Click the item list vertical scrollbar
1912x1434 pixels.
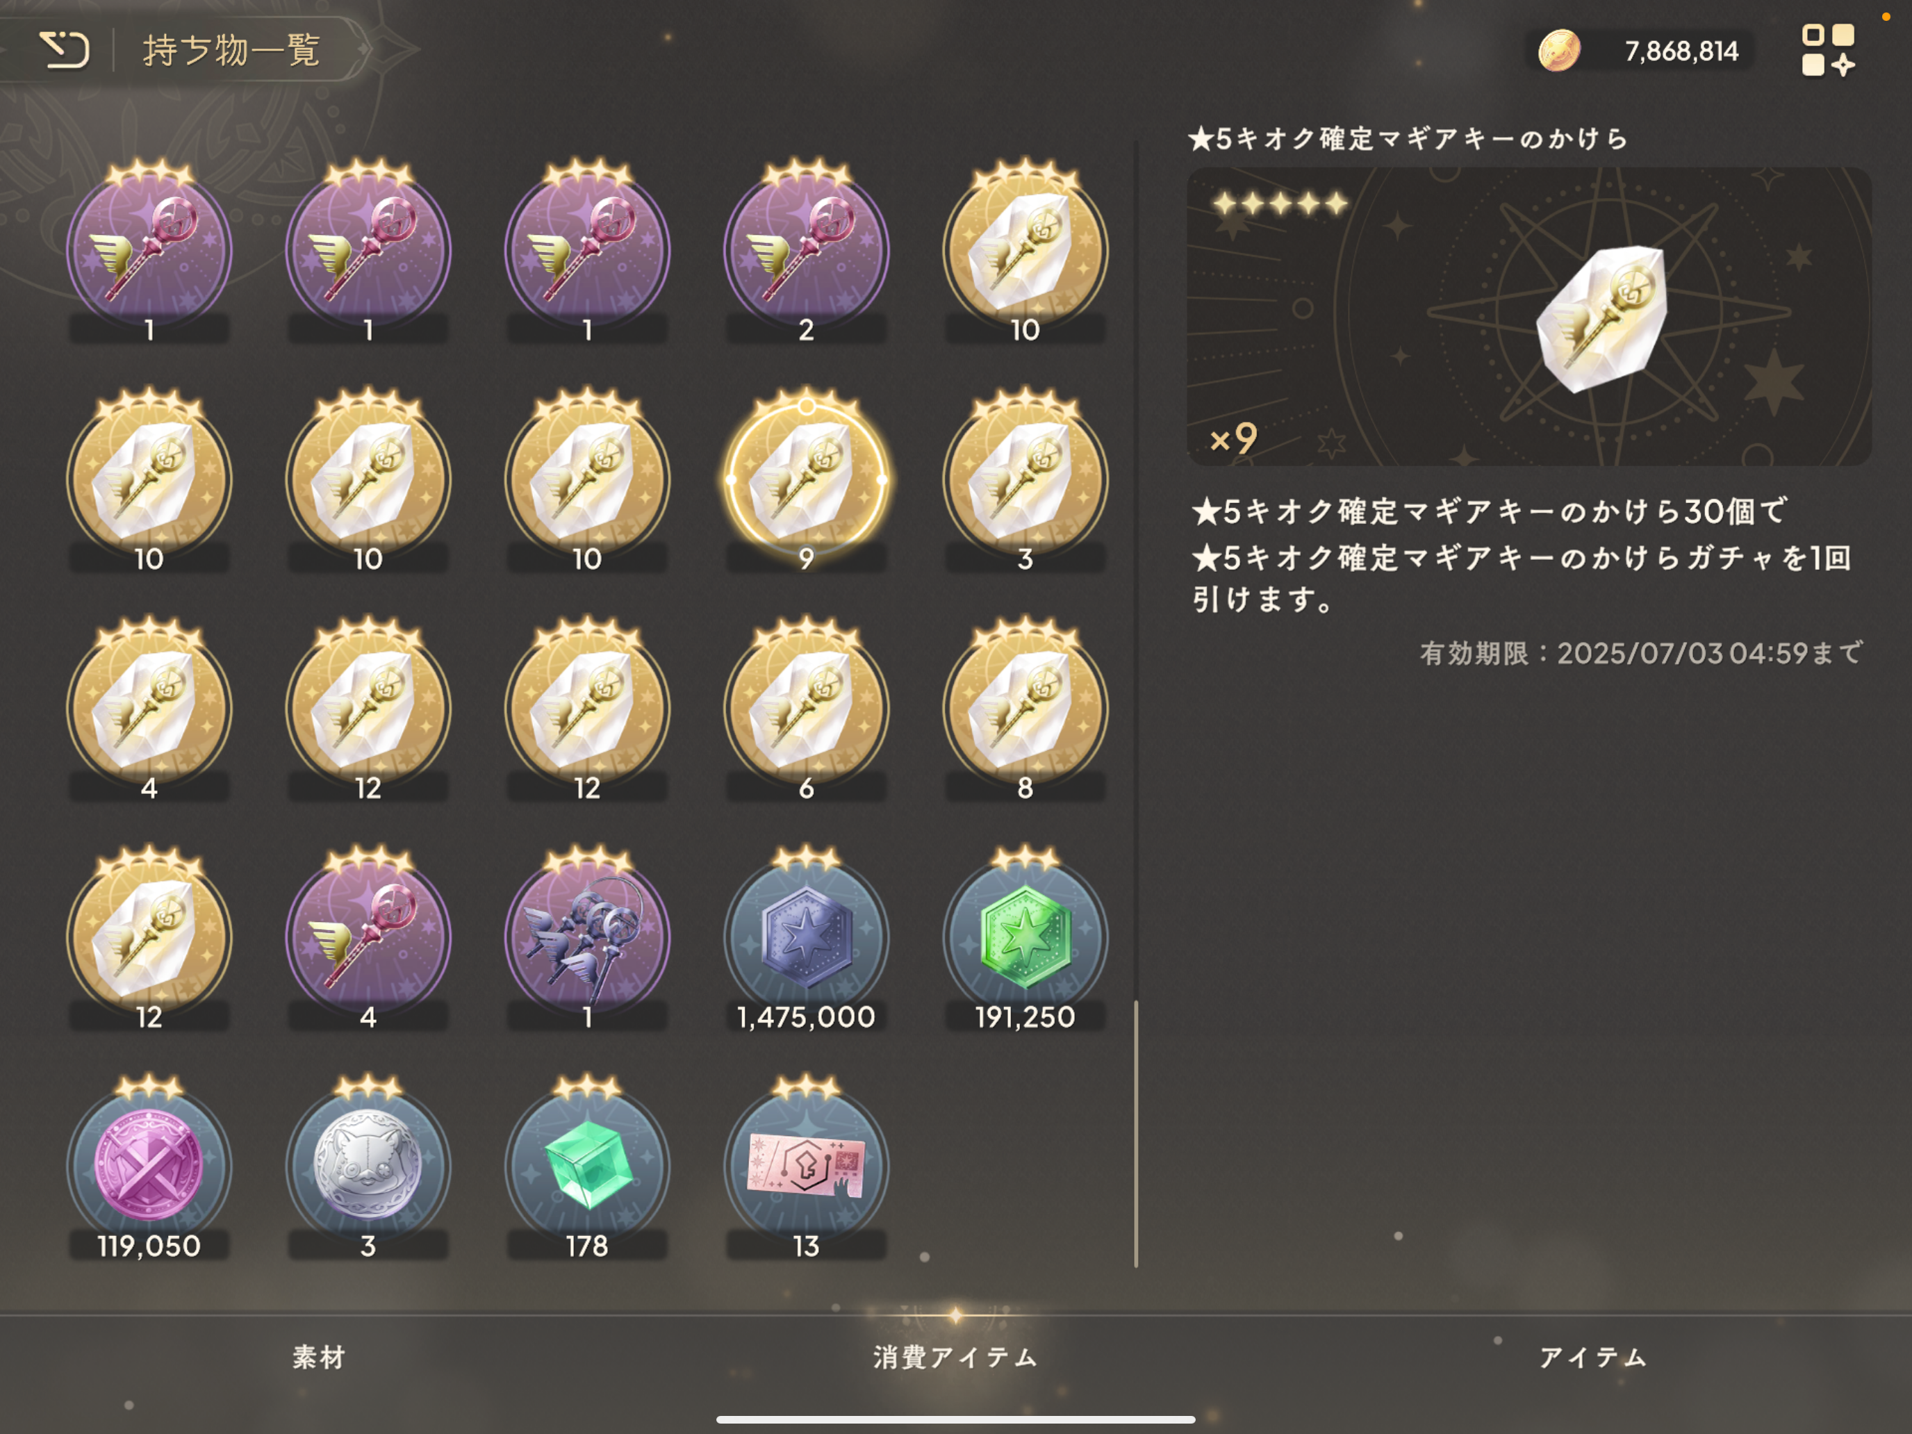click(1136, 1134)
